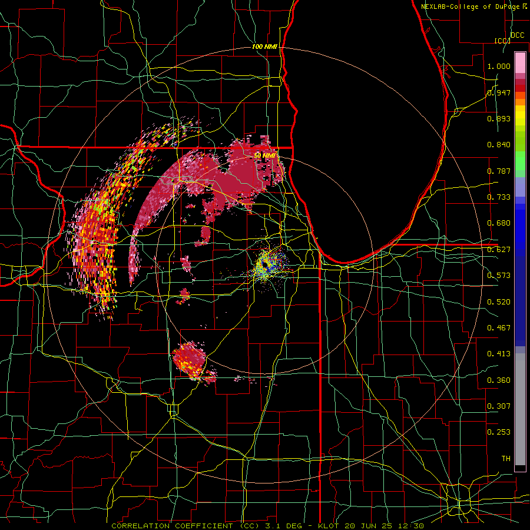Select the 0.573 scale value
The height and width of the screenshot is (530, 530).
point(499,276)
